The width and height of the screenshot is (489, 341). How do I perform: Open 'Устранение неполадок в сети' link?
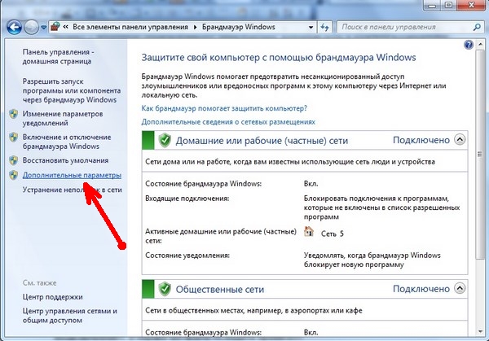pos(72,190)
